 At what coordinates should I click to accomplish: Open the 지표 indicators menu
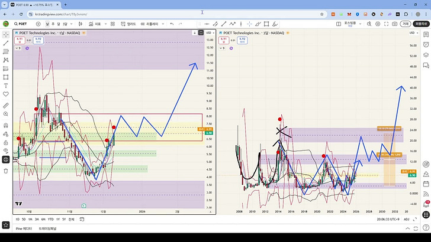(x=97, y=24)
